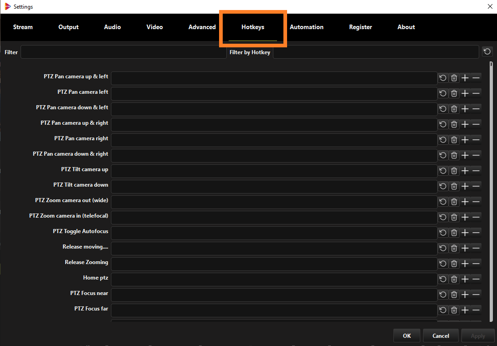
Task: Remove binding for Release Zooming
Action: point(476,264)
